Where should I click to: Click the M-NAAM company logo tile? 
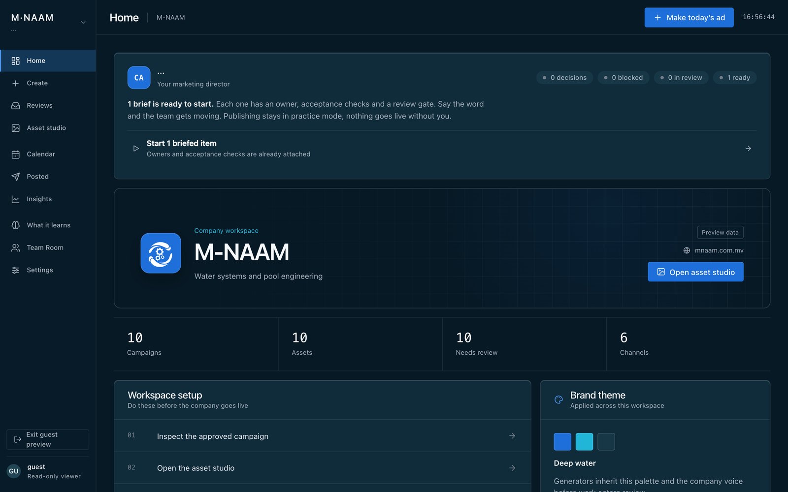coord(161,253)
